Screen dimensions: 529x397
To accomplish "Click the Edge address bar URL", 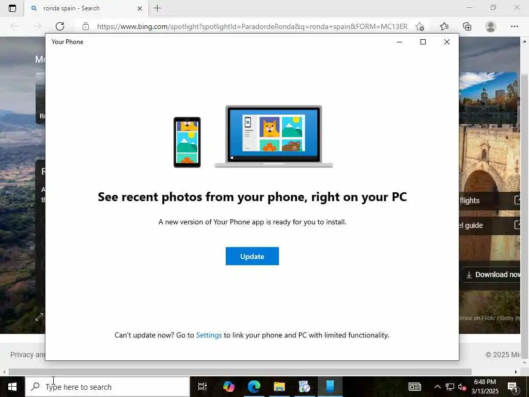I will (x=252, y=26).
